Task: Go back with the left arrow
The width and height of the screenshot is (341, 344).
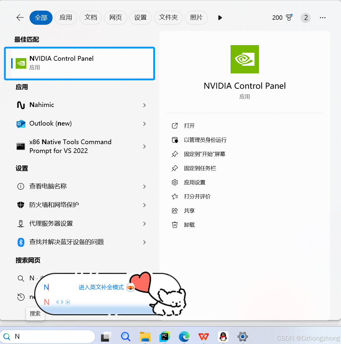Action: tap(20, 18)
